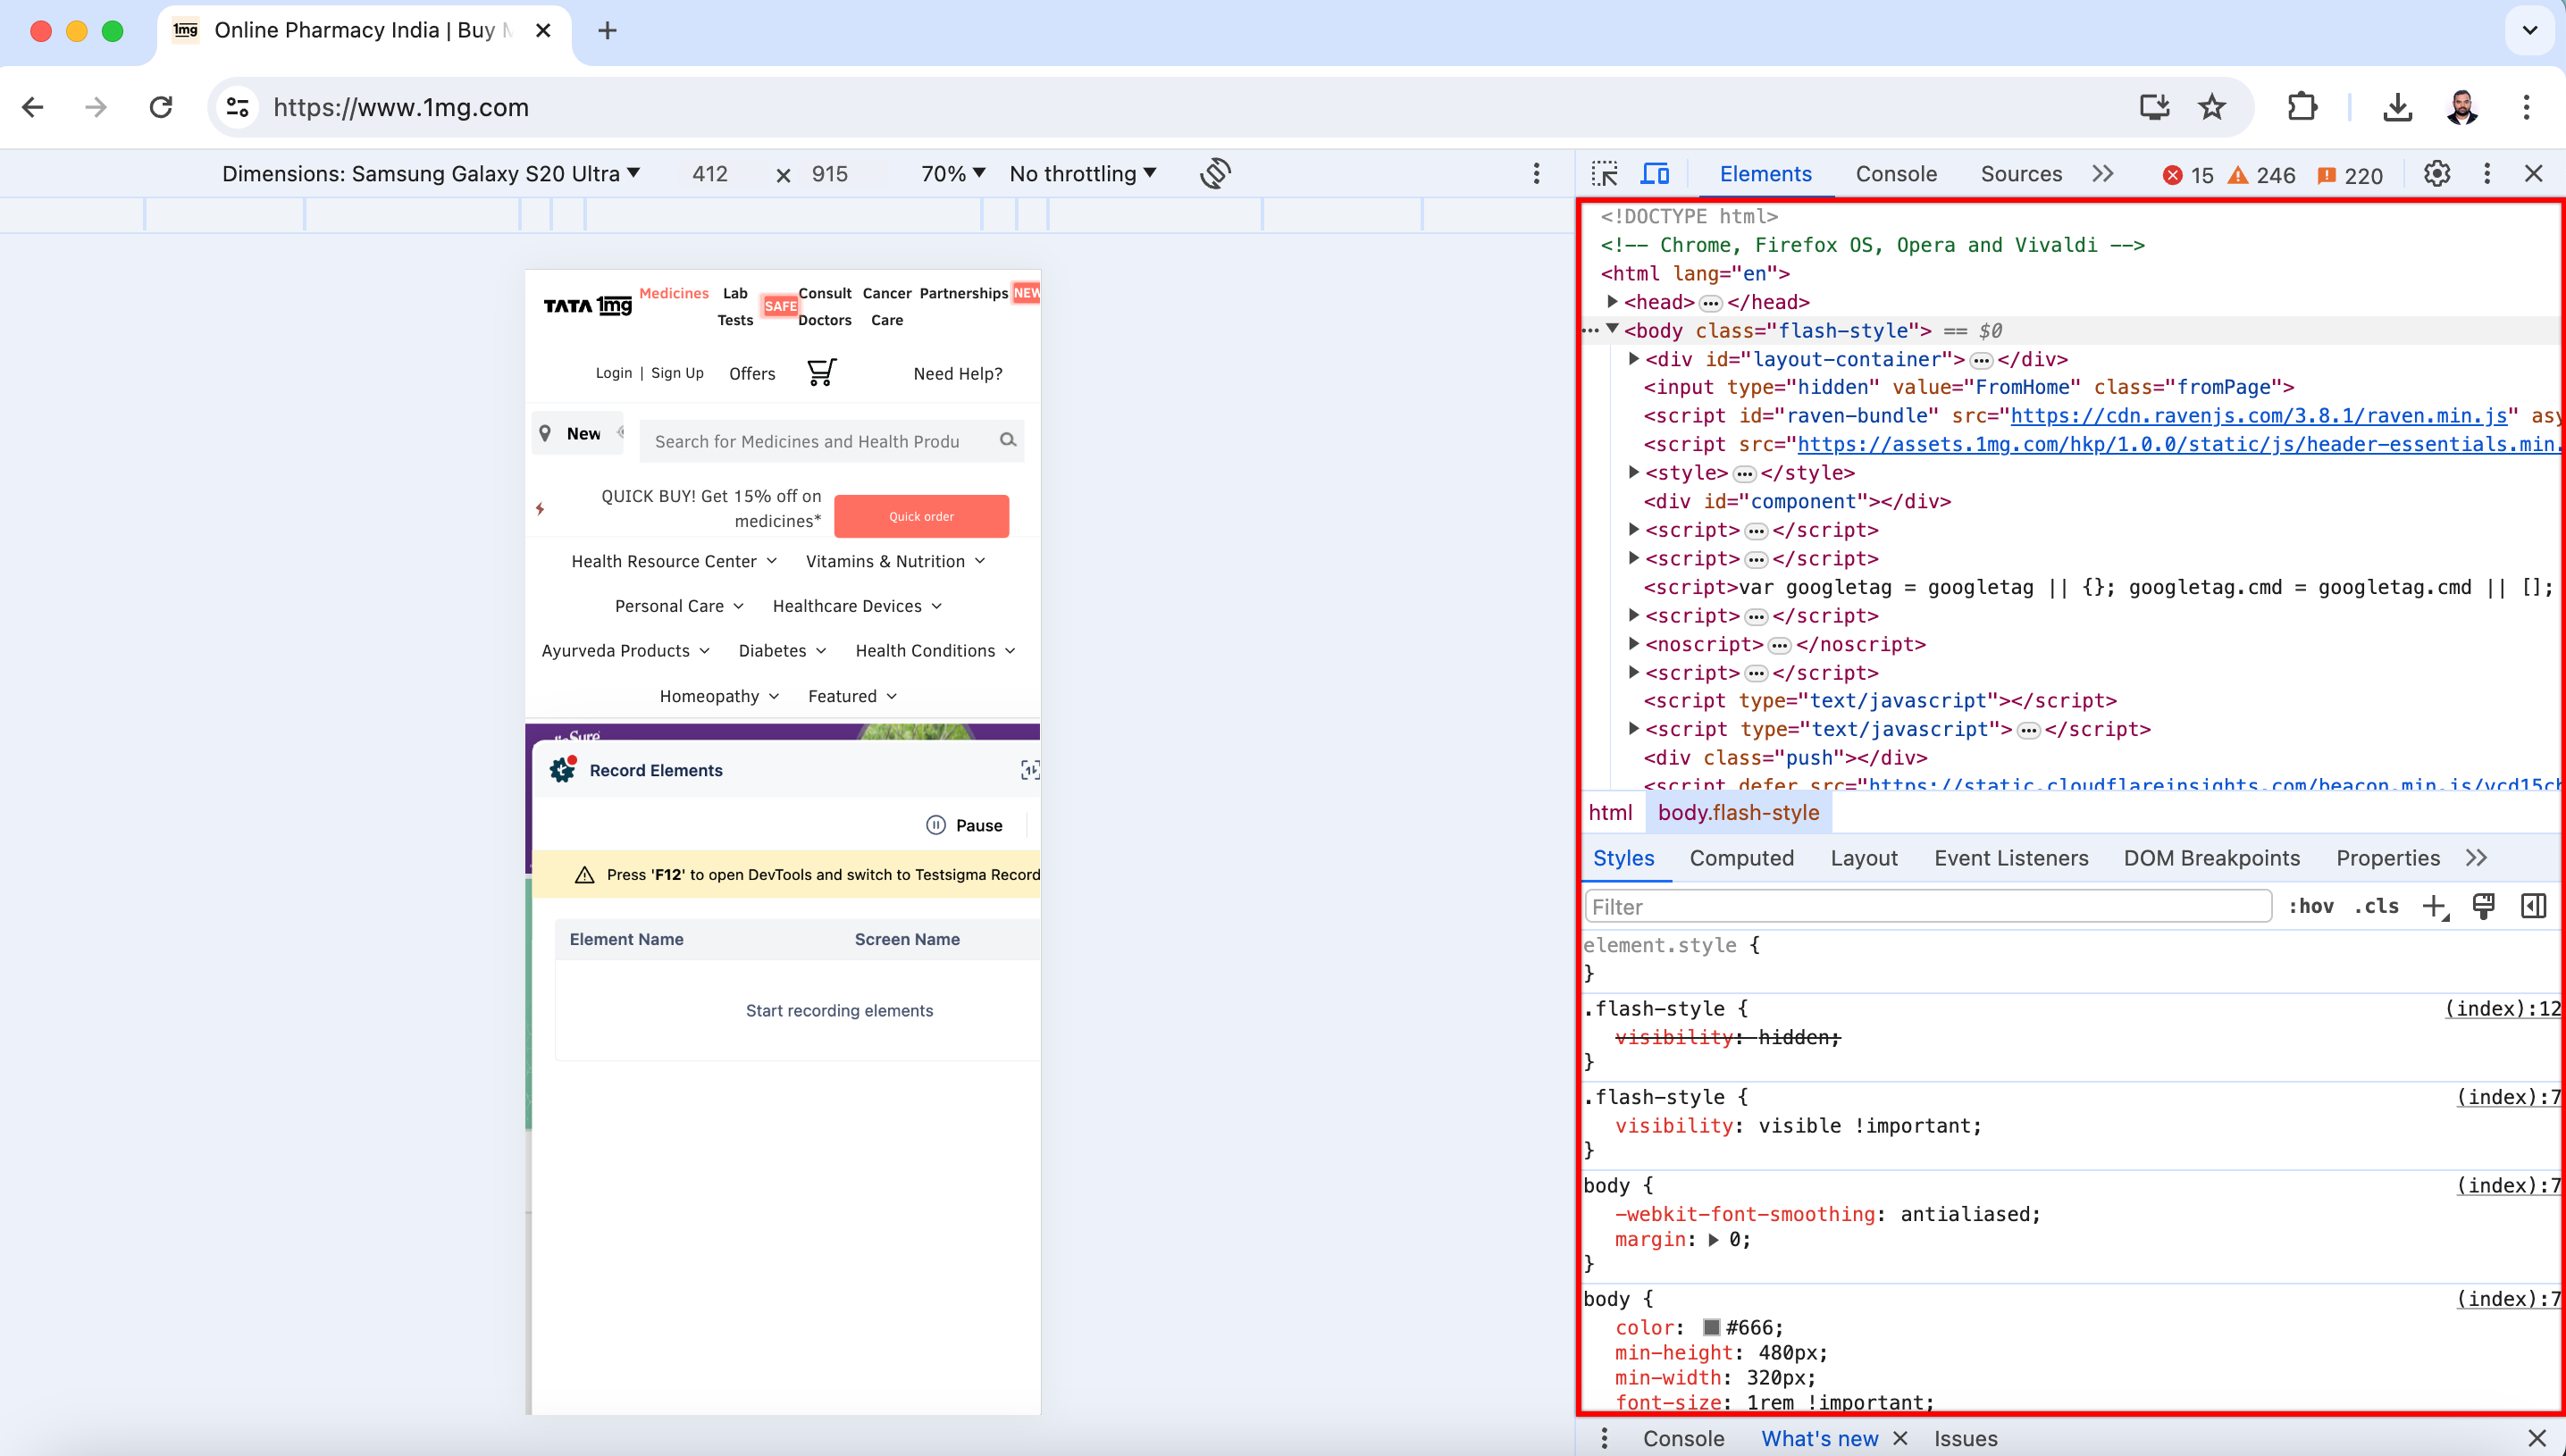Open the Layout tab

point(1863,858)
